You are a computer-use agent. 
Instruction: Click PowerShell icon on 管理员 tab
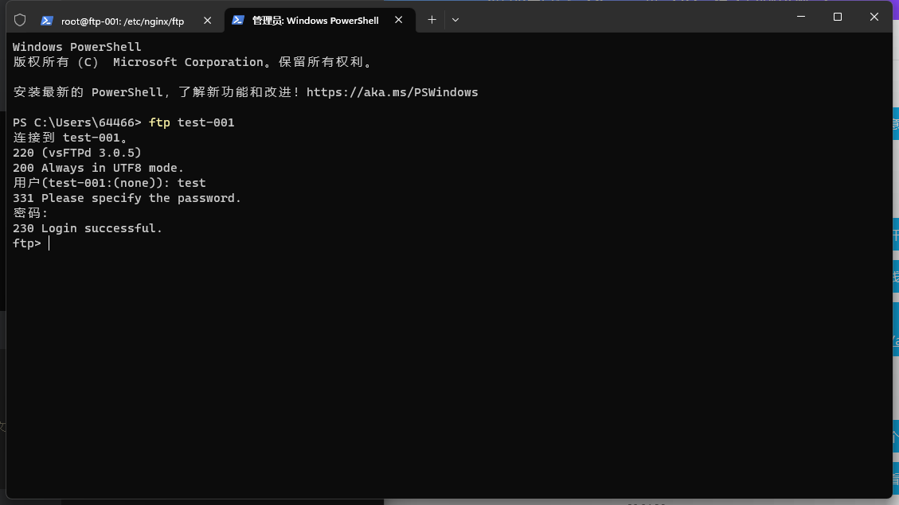point(238,20)
